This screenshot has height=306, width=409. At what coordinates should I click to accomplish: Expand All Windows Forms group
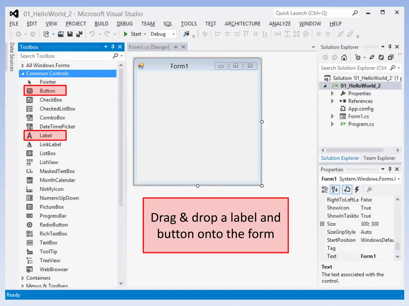23,65
